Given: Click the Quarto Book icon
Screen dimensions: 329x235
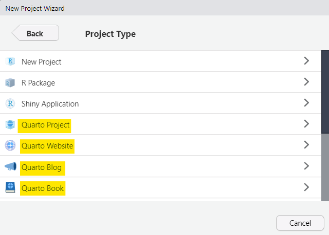Looking at the screenshot, I should [10, 187].
